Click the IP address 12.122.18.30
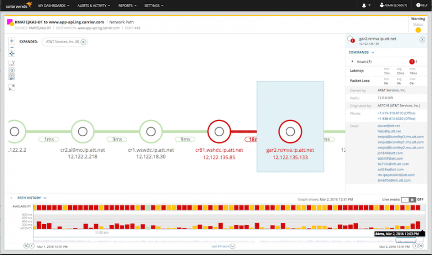Viewport: 432px width, 255px height. coord(151,157)
